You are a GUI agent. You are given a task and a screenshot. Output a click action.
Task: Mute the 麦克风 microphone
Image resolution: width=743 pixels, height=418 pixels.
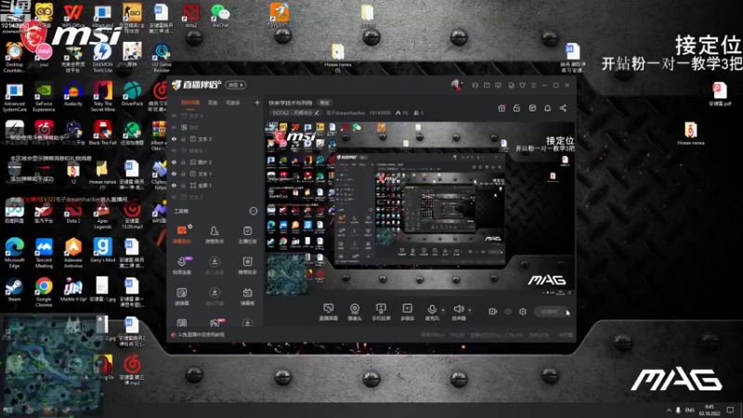pyautogui.click(x=432, y=312)
